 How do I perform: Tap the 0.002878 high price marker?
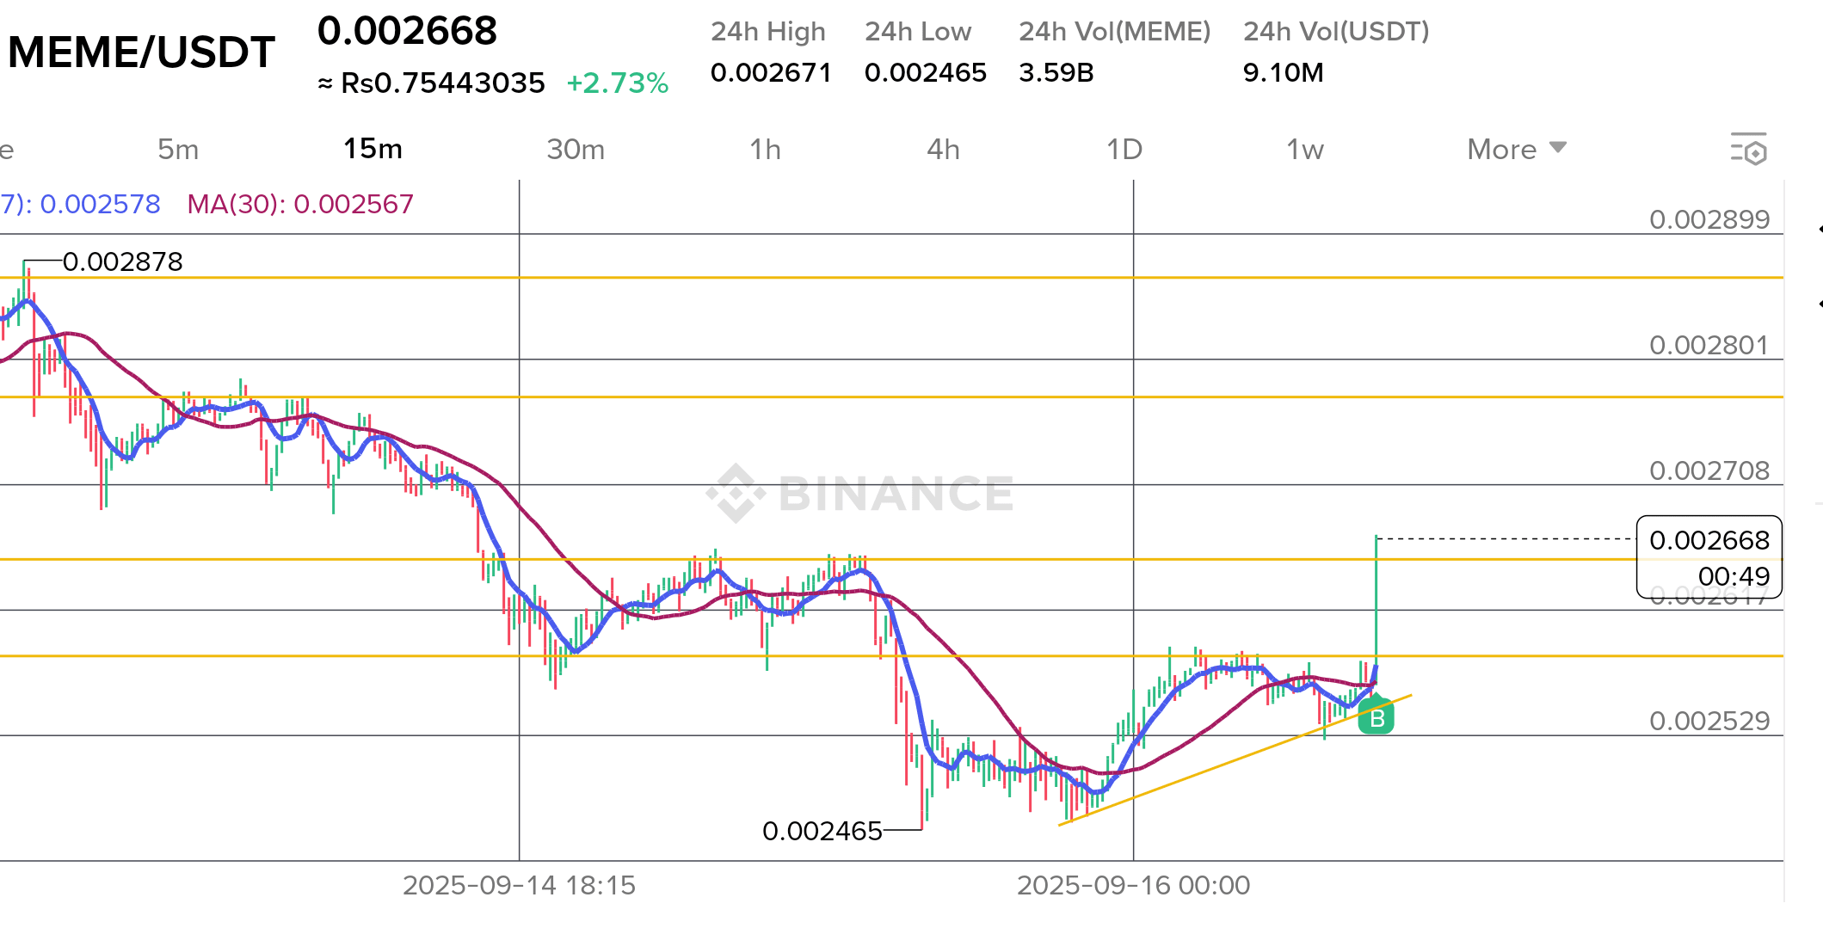point(122,261)
